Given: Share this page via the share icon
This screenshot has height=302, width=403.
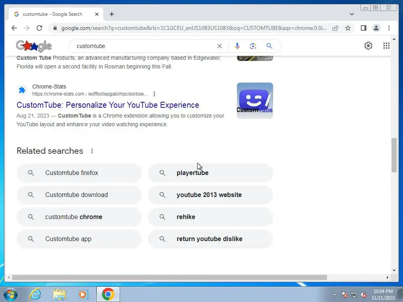Looking at the screenshot, I should click(335, 28).
